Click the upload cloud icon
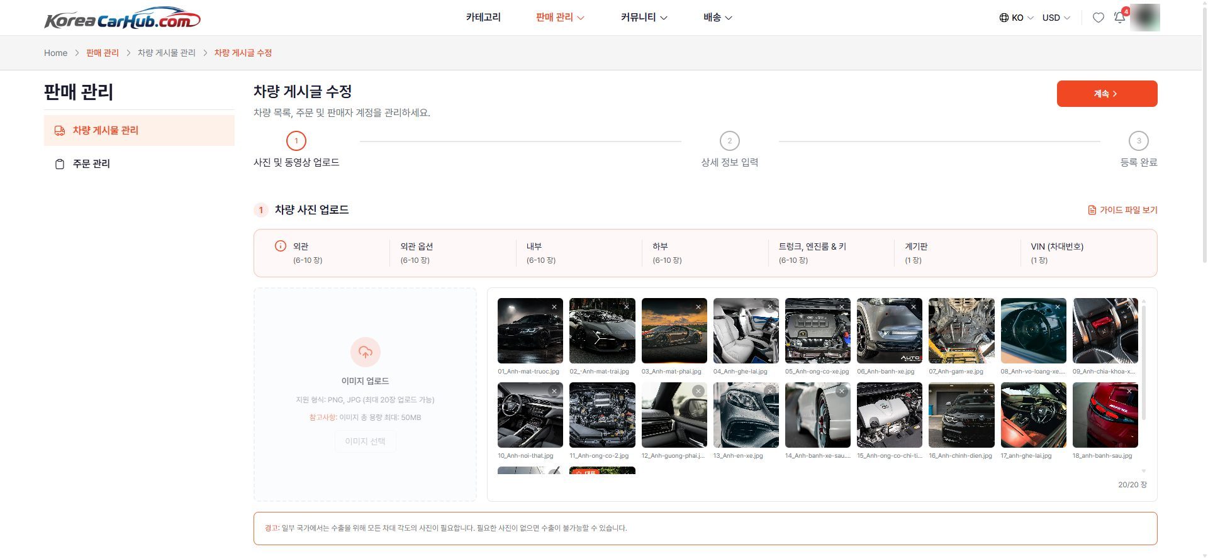Image resolution: width=1208 pixels, height=559 pixels. click(x=365, y=352)
